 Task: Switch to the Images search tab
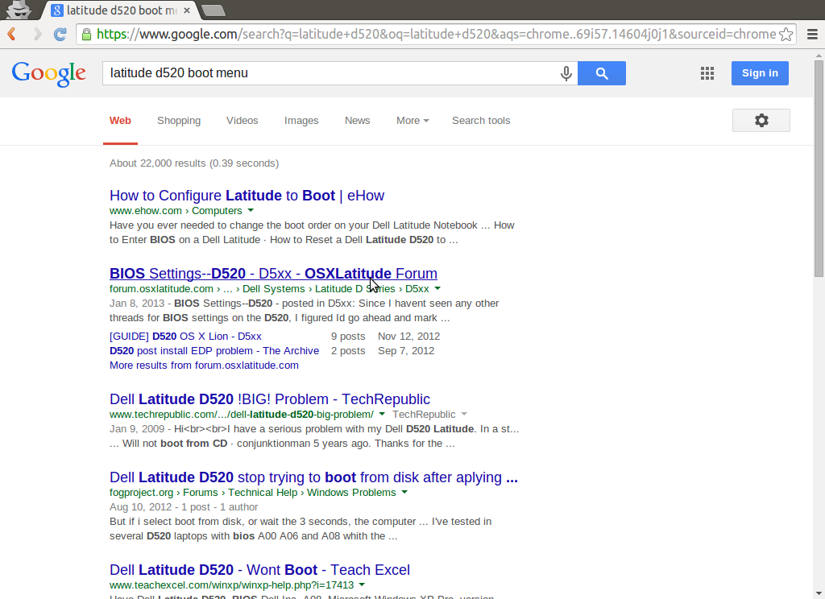click(301, 120)
